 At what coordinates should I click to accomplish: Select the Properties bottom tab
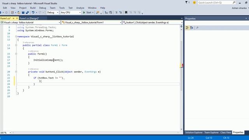coord(238,132)
